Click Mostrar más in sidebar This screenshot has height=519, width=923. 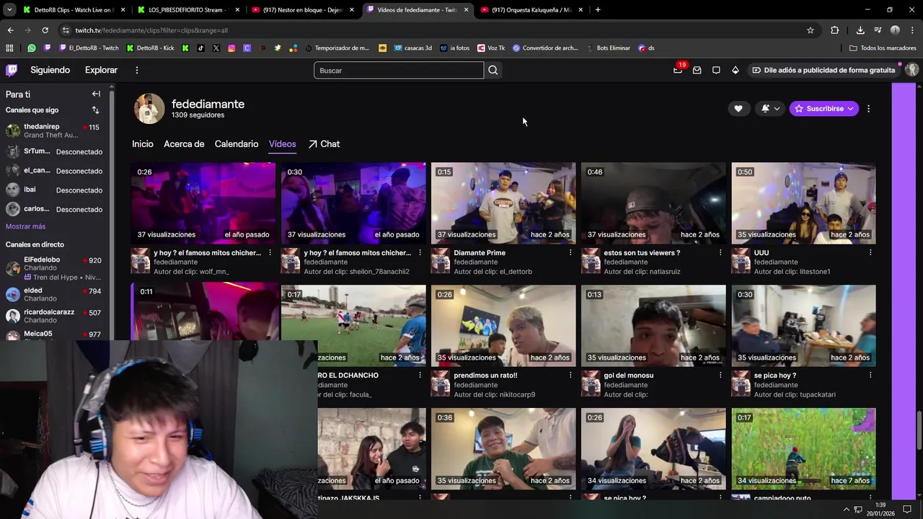point(25,226)
